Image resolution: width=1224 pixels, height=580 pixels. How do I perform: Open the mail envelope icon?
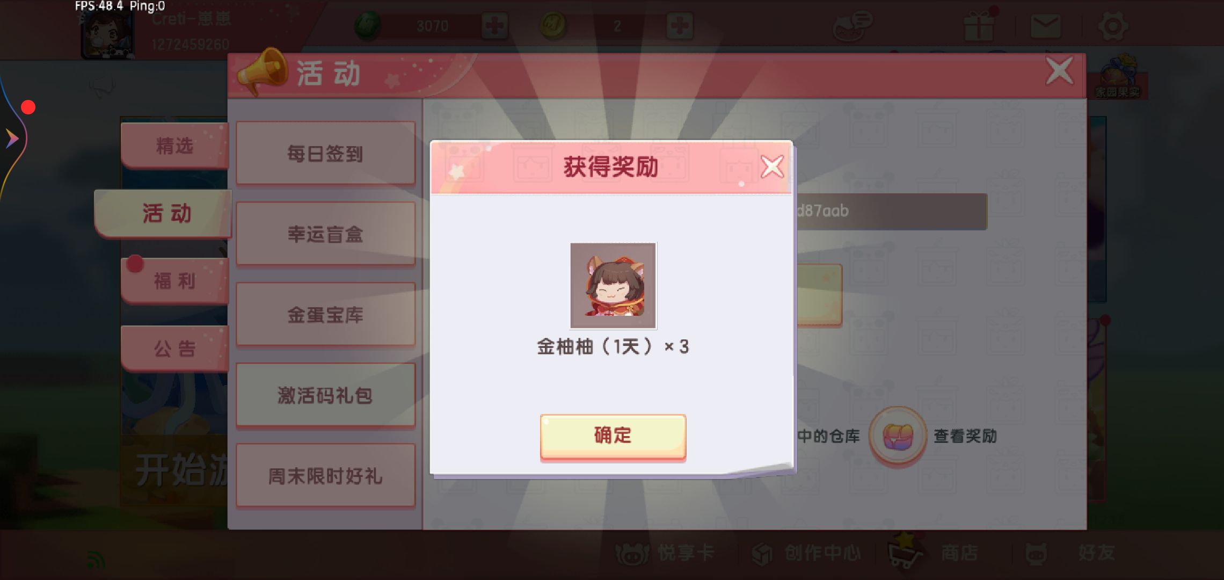(1045, 26)
